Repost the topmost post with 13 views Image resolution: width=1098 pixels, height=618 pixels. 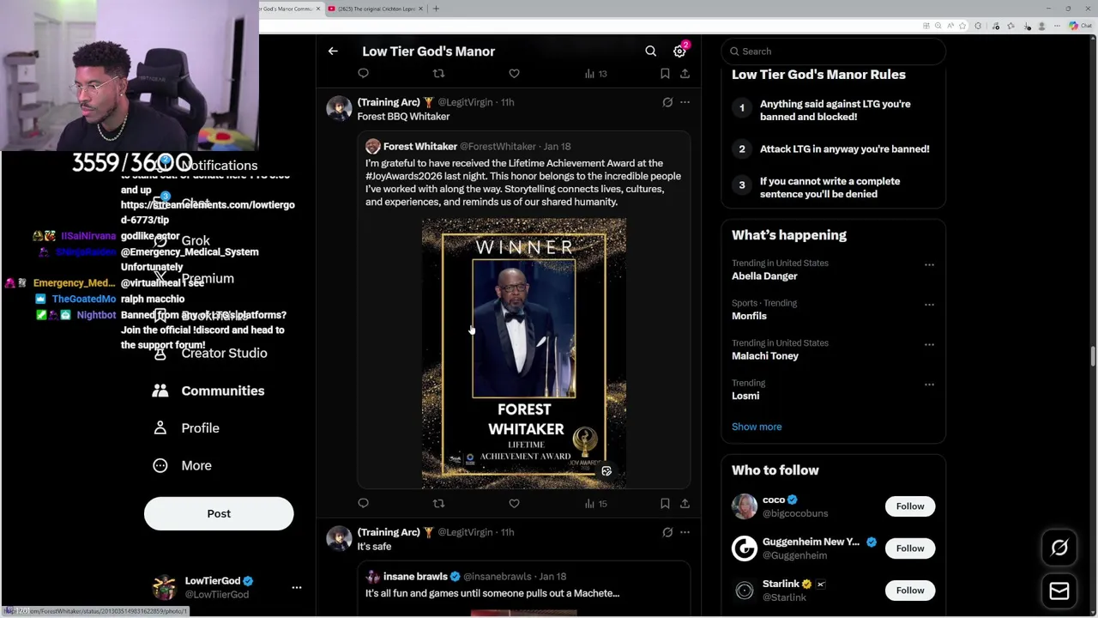(438, 74)
